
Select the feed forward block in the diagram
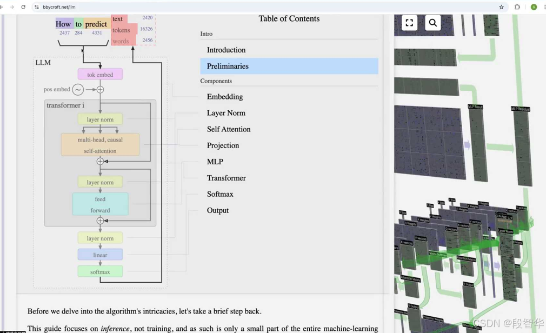[x=100, y=204]
